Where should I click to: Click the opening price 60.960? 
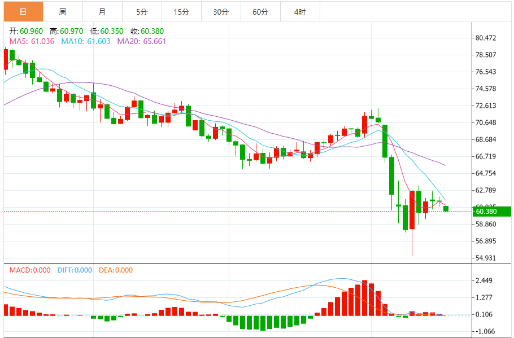[31, 31]
